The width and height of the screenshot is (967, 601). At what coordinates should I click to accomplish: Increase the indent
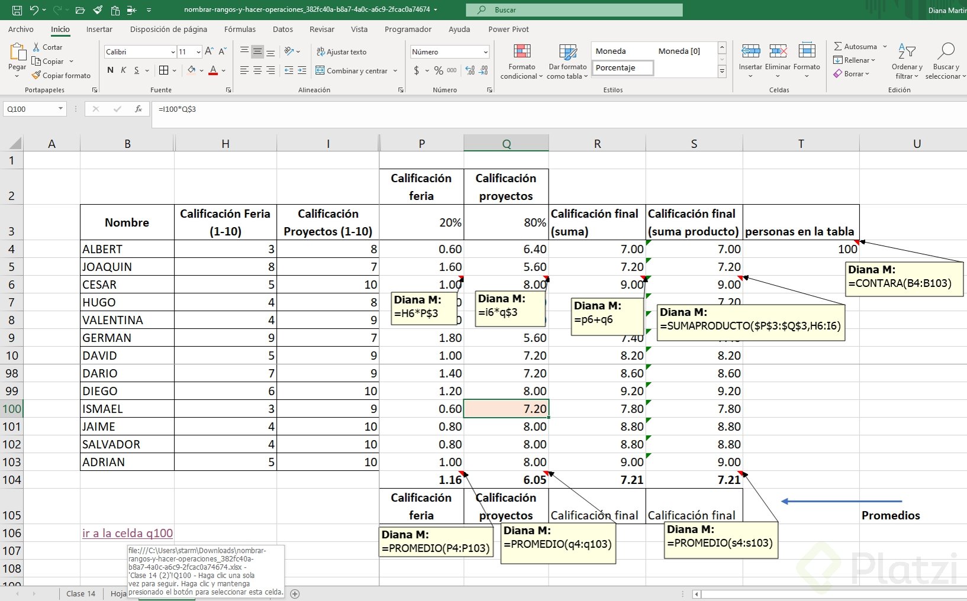point(302,70)
